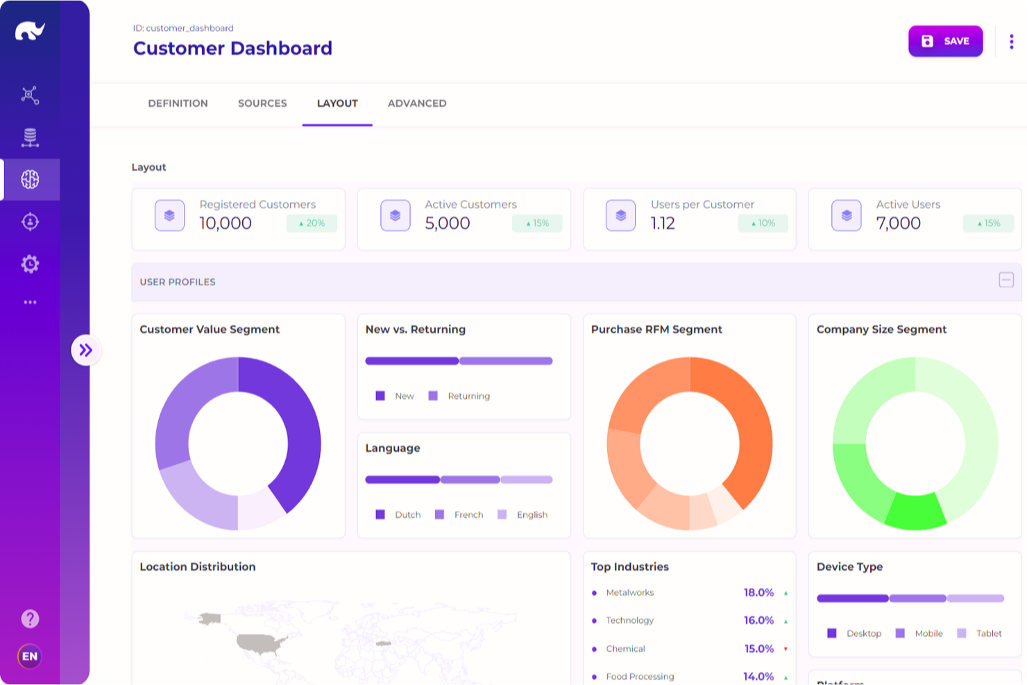Click the New legend swatch under New vs. Returning
The height and width of the screenshot is (685, 1027).
click(x=380, y=396)
